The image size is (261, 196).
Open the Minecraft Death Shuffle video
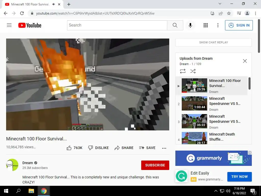[212, 138]
